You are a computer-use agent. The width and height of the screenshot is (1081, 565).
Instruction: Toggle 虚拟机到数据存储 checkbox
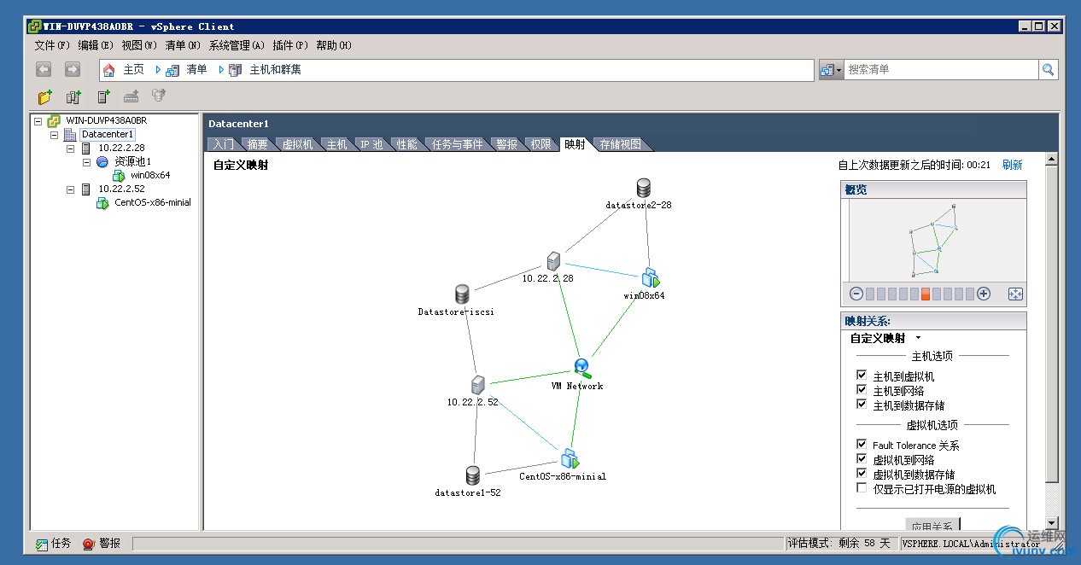coord(862,474)
